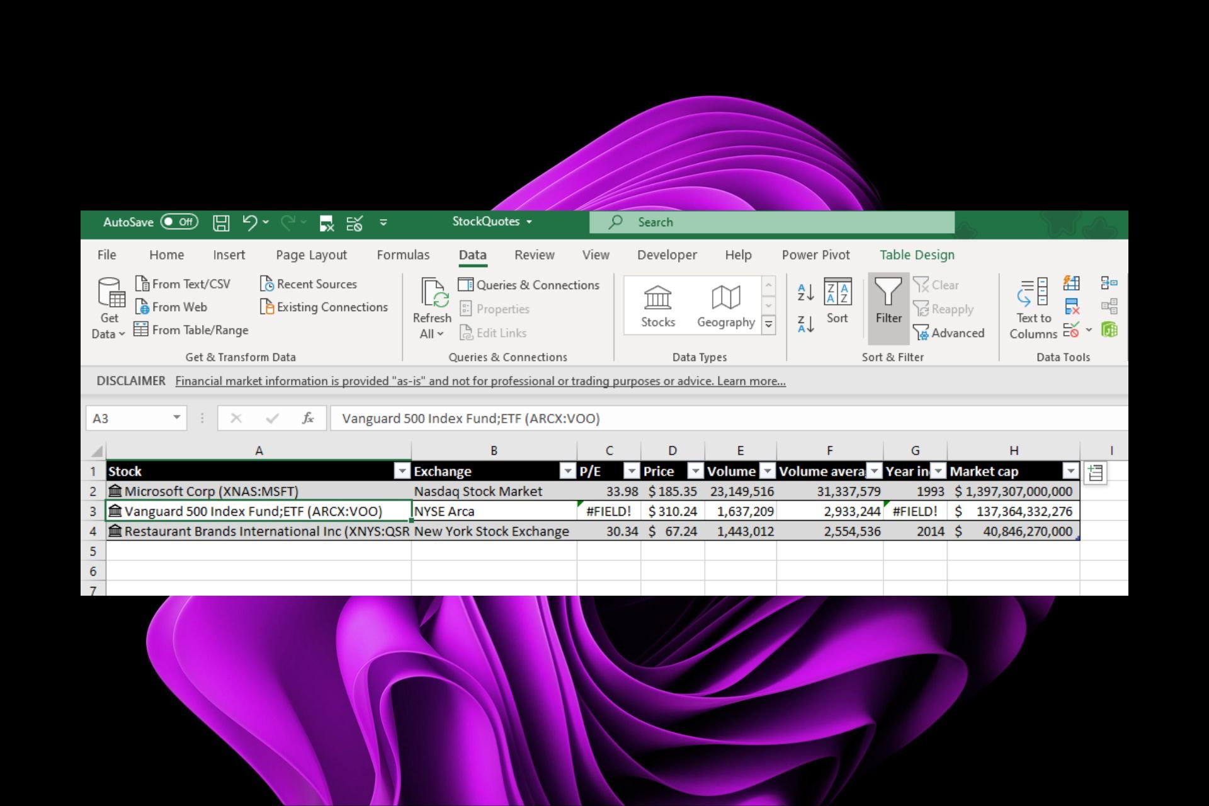Click the Consolidate icon
Viewport: 1209px width, 806px height.
coord(1110,283)
